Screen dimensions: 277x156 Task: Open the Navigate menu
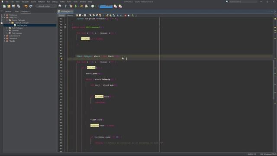pyautogui.click(x=25, y=2)
